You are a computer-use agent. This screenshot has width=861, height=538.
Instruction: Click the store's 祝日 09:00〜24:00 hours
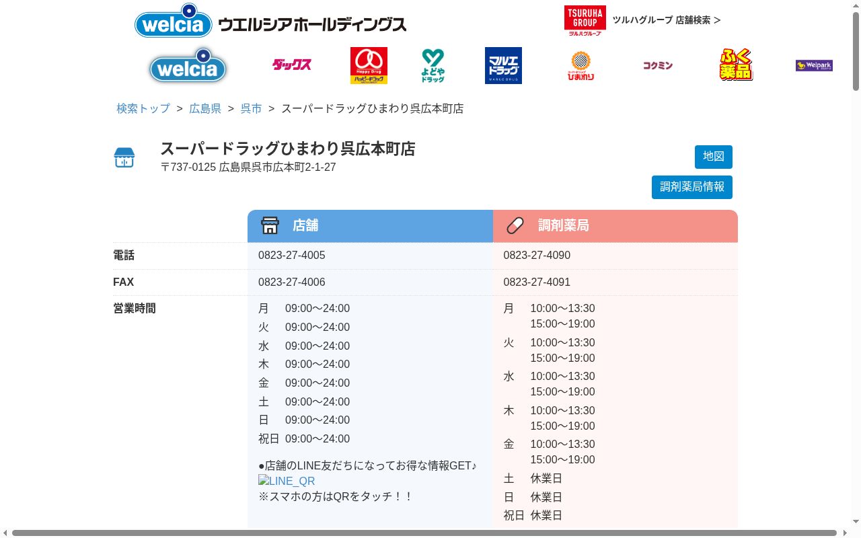304,439
